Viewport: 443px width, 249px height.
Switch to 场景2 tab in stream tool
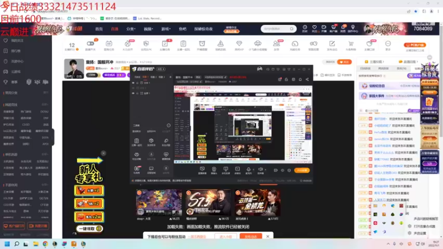pyautogui.click(x=153, y=77)
